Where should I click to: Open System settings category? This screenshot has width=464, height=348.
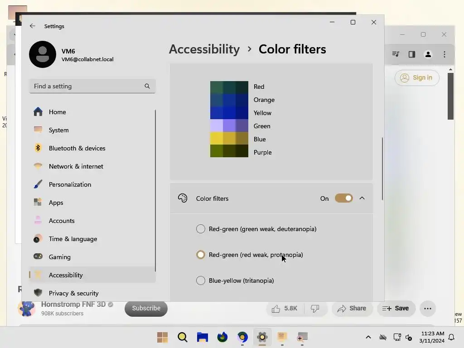(x=92, y=130)
